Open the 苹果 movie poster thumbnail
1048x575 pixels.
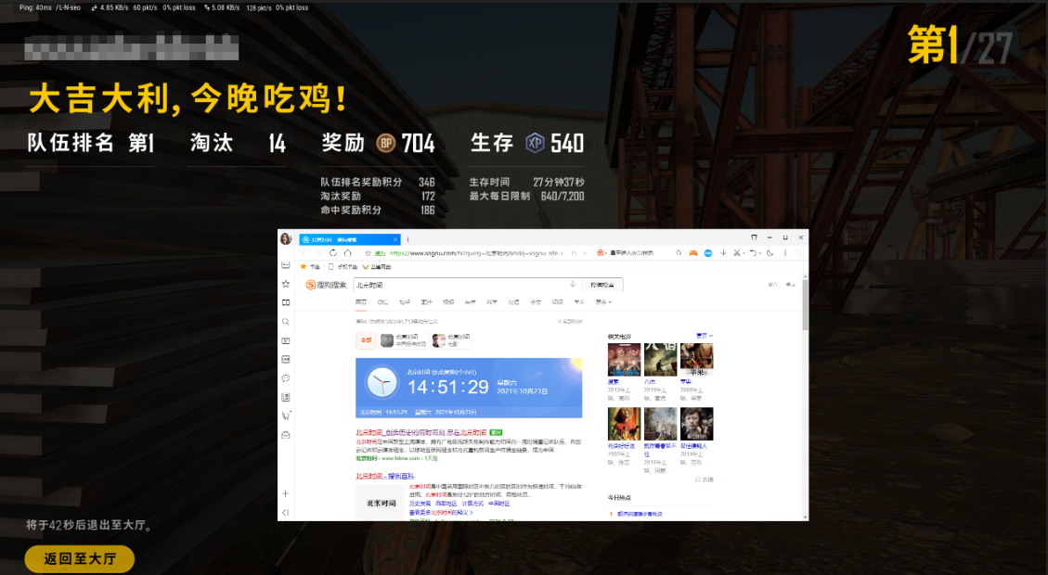coord(696,360)
